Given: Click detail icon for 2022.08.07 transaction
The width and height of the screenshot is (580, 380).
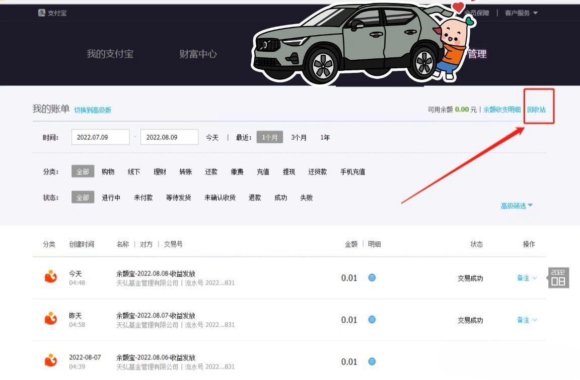Looking at the screenshot, I should point(372,320).
